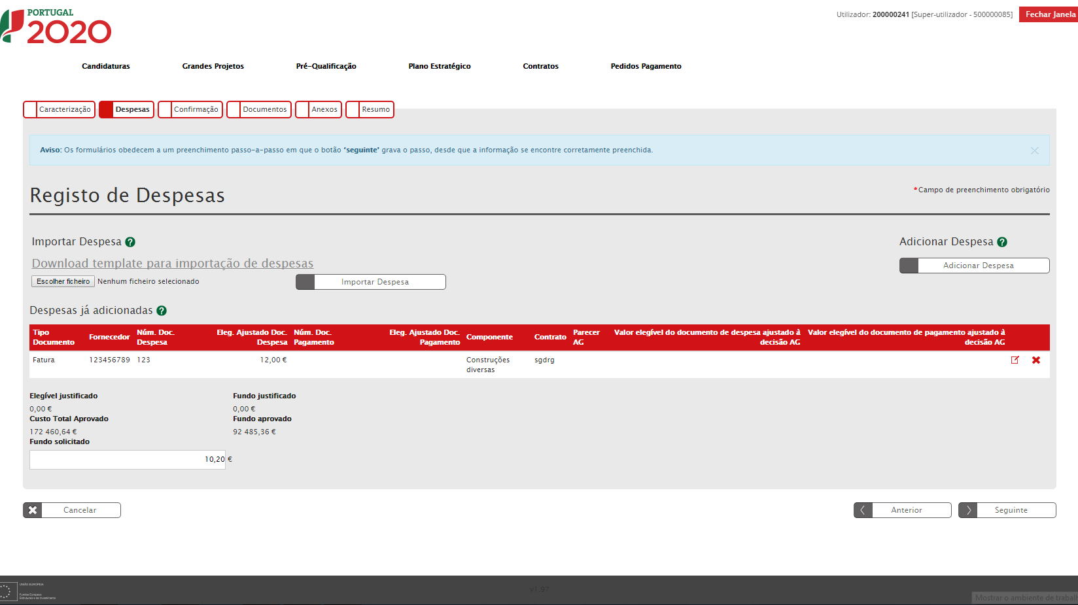
Task: Click the Fornecedor column header
Action: (x=109, y=337)
